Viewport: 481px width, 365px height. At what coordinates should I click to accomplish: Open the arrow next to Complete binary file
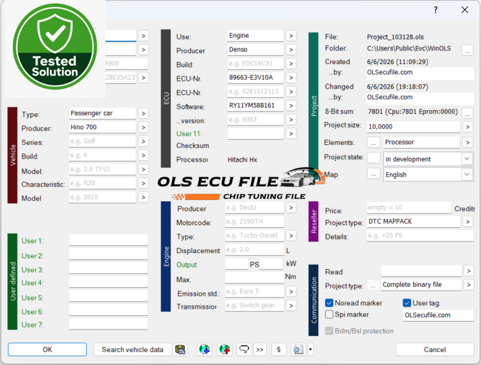click(469, 285)
